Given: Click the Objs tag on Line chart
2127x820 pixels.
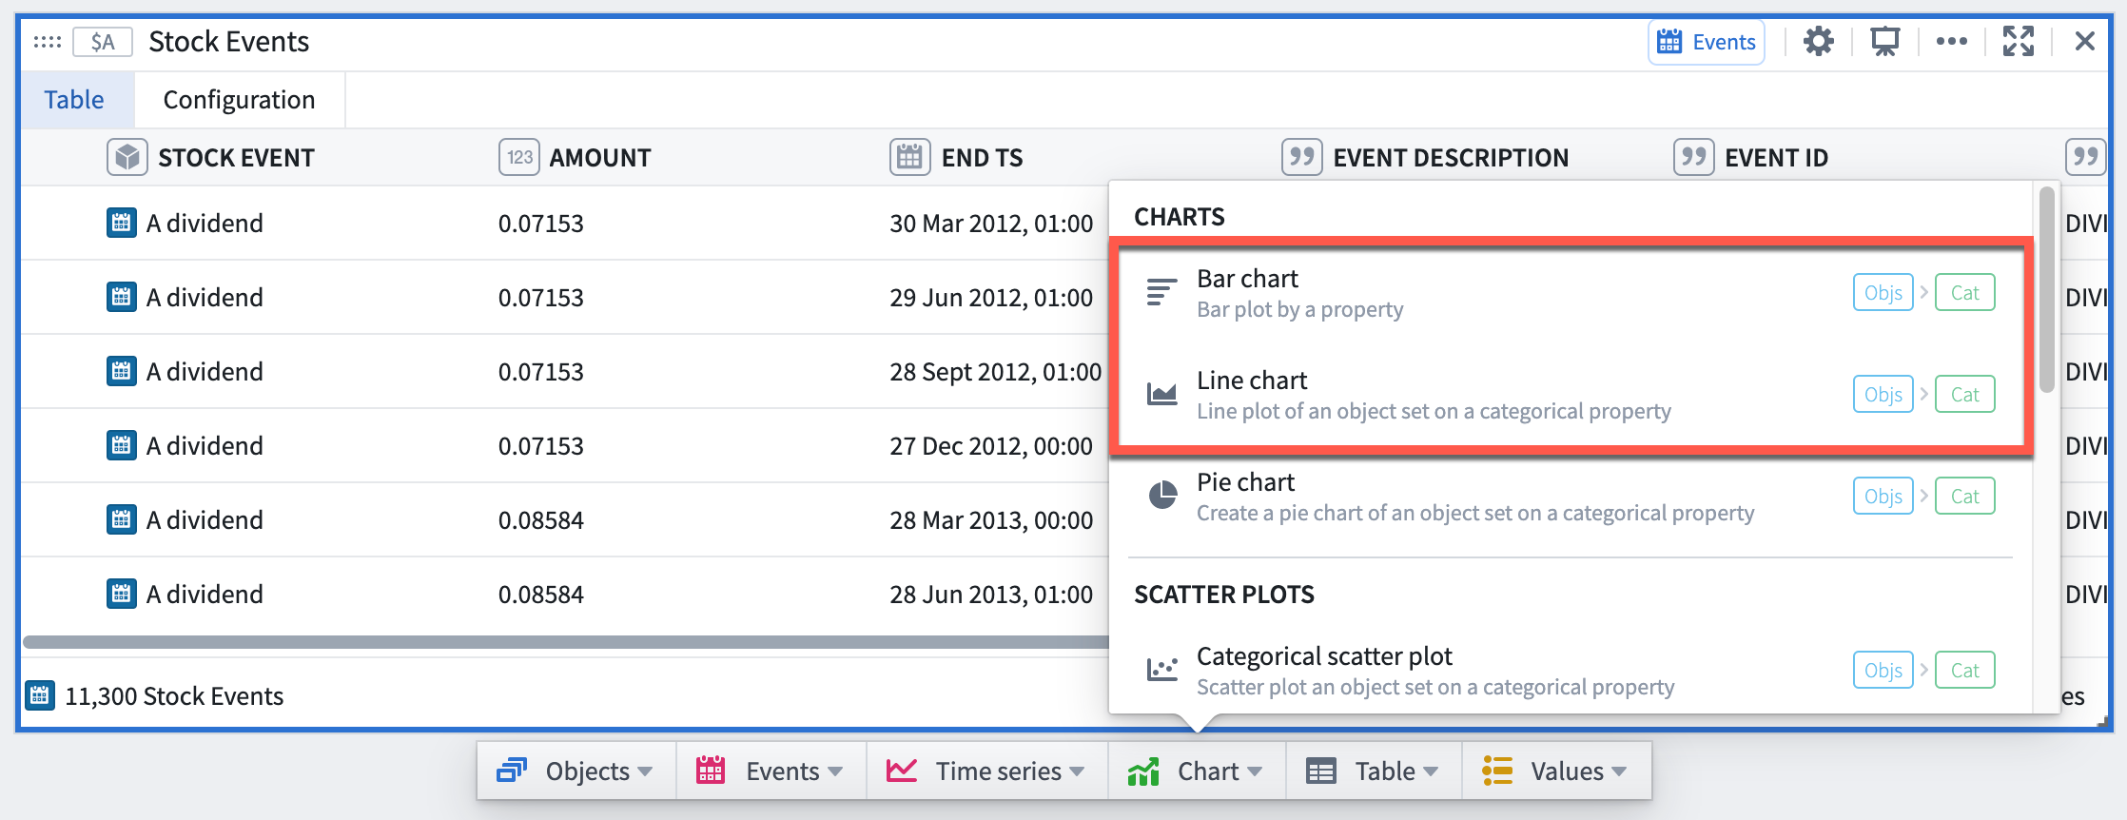Looking at the screenshot, I should [x=1883, y=395].
